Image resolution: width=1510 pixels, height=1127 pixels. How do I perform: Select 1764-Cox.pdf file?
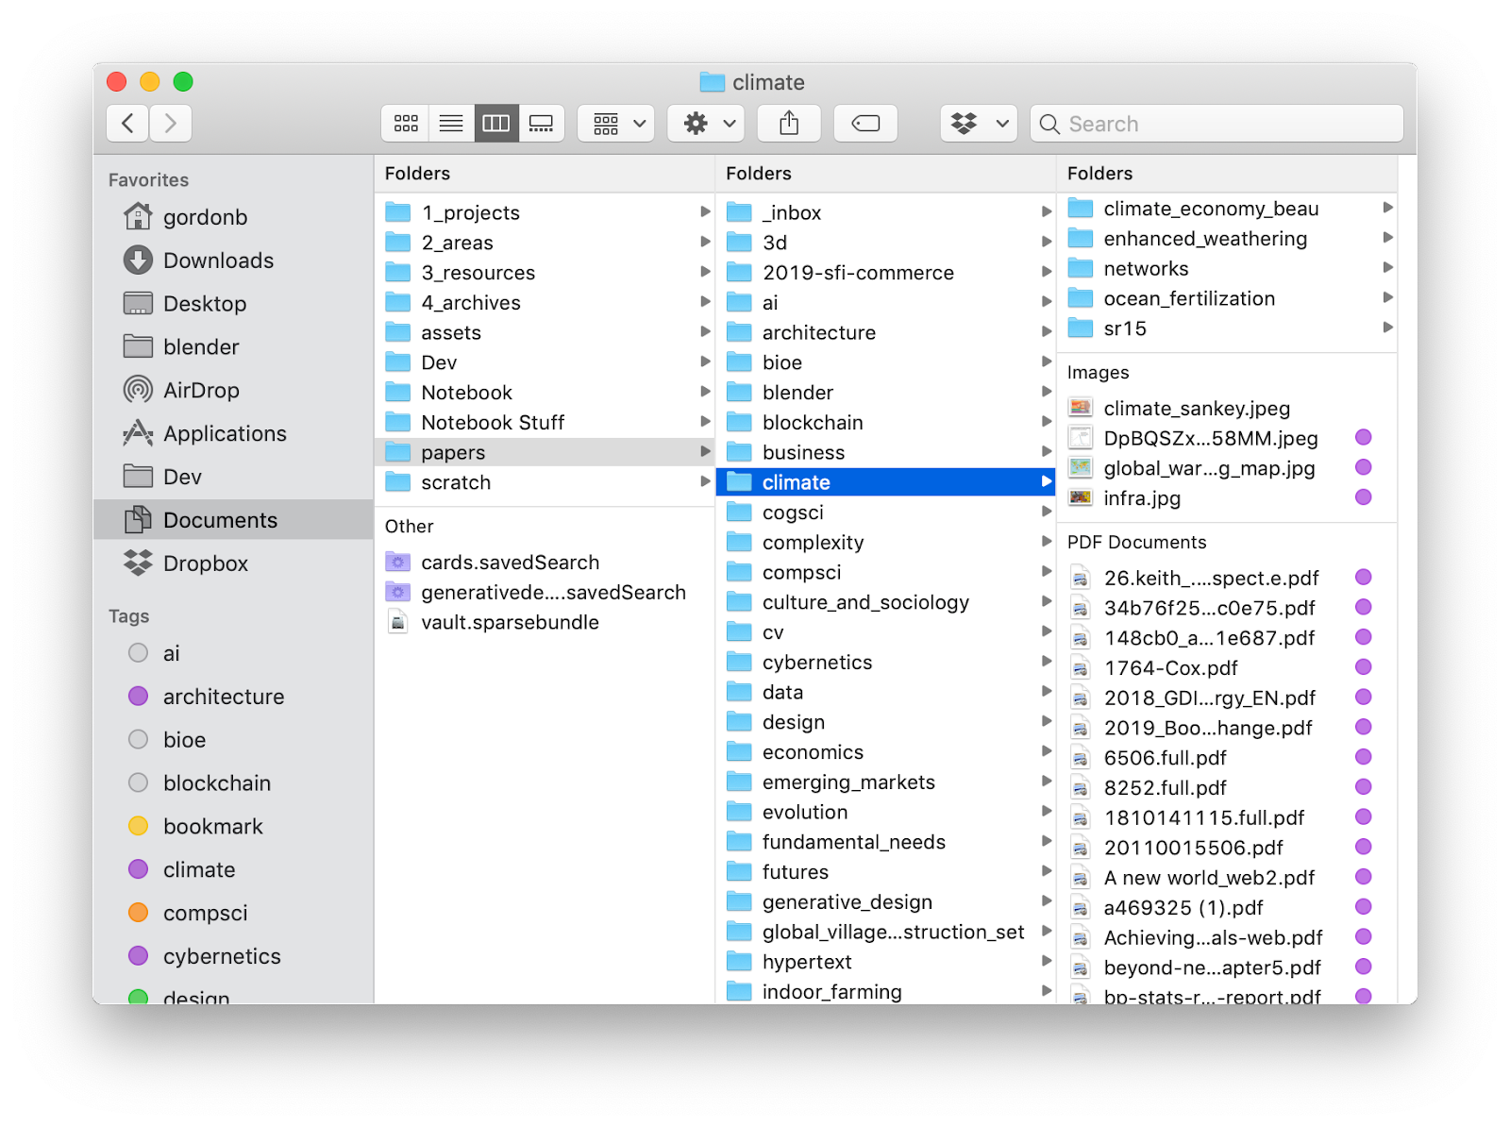coord(1227,668)
